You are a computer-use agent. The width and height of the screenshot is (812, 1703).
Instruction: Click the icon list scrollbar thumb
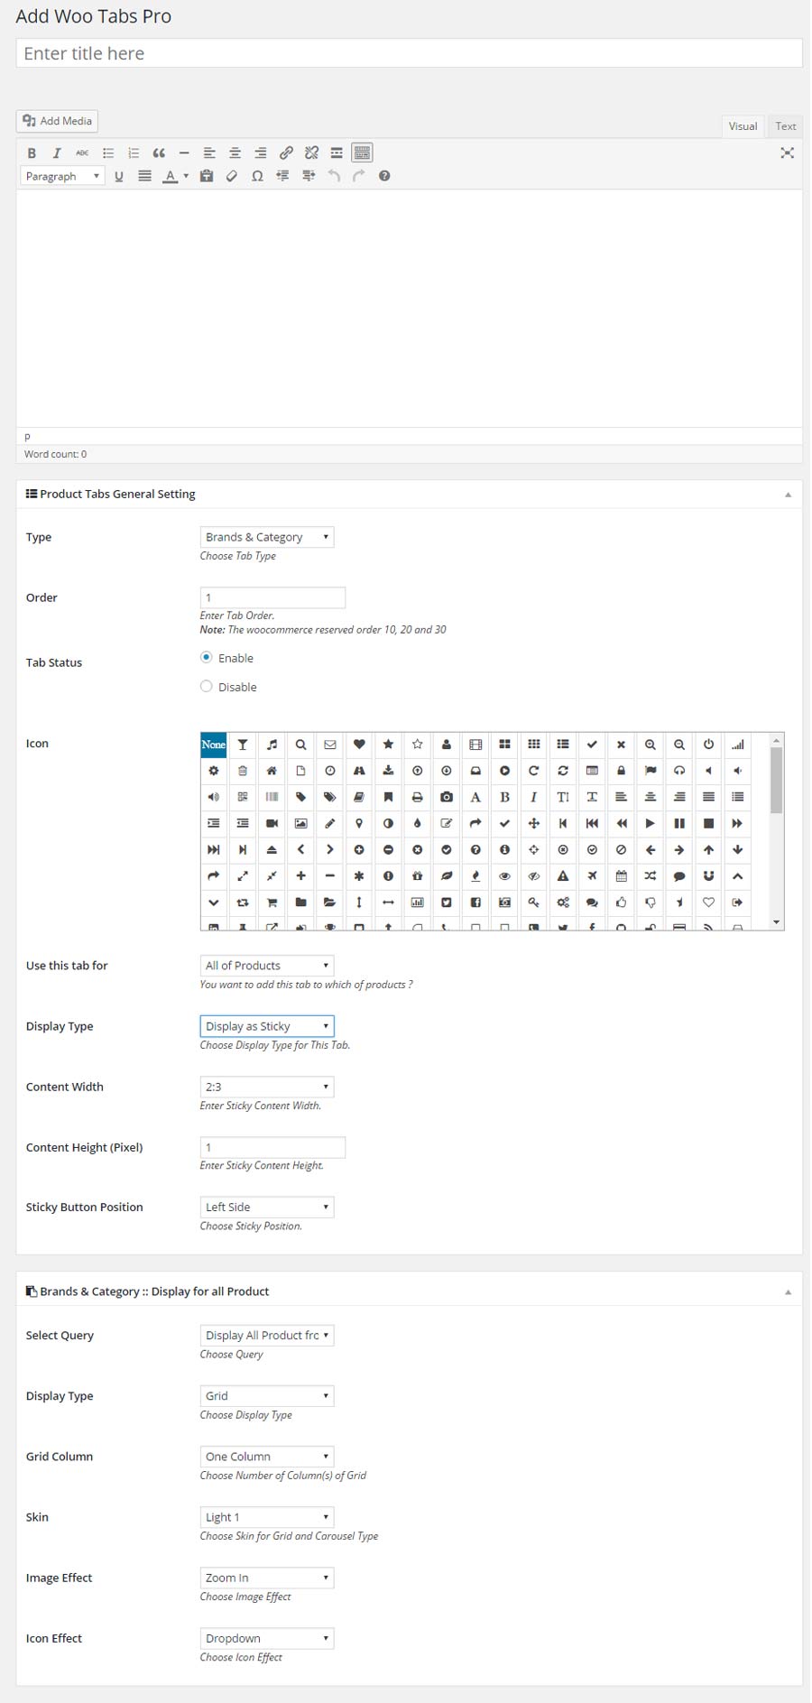tap(776, 781)
